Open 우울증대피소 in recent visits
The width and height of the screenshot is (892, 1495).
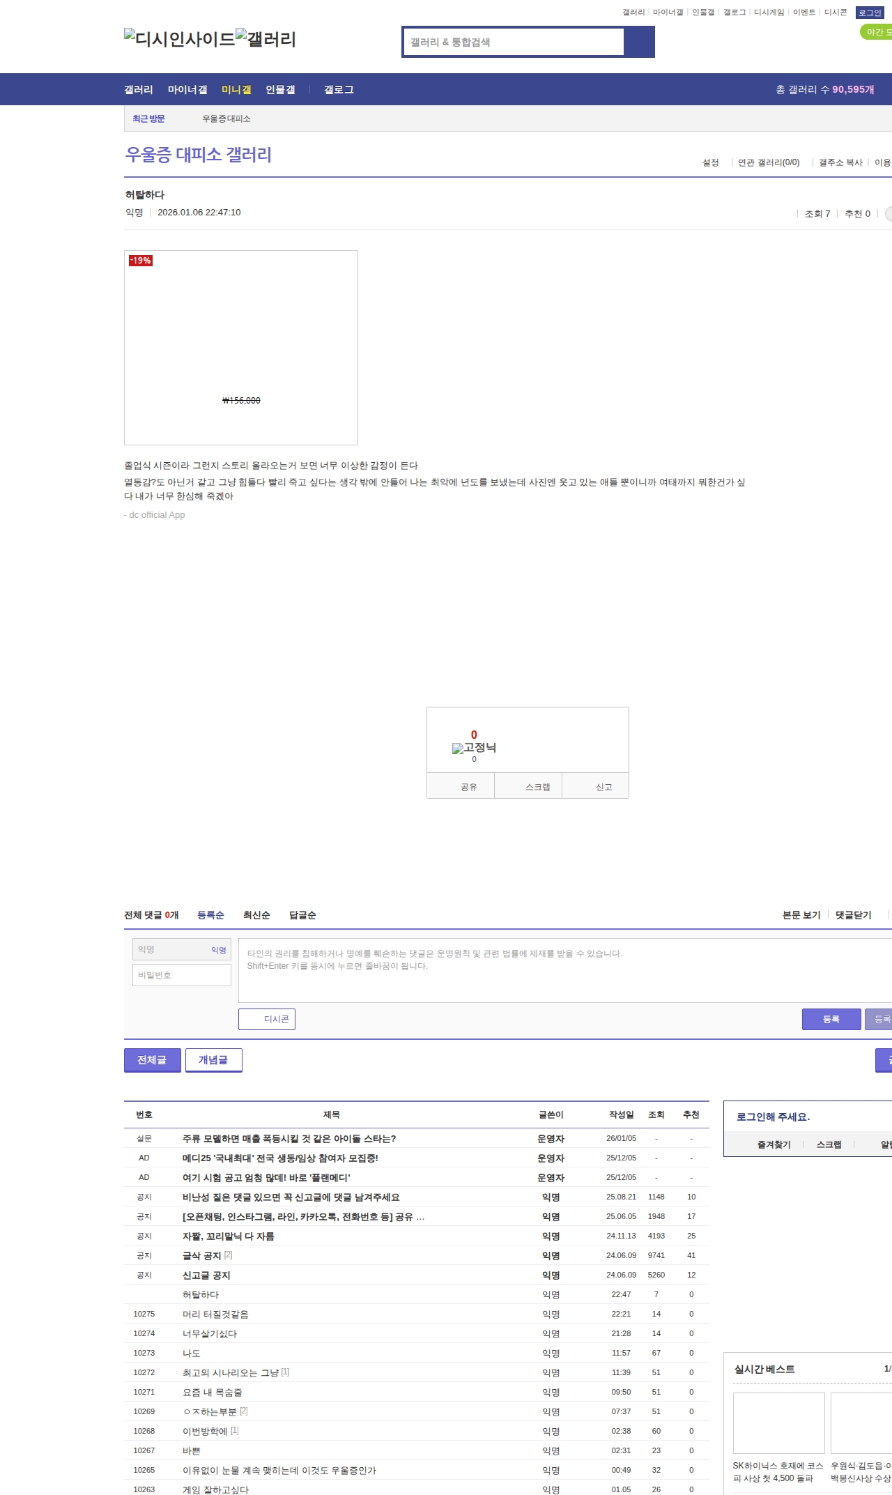(x=226, y=118)
